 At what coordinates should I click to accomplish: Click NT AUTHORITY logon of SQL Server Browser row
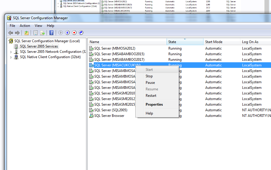257,116
